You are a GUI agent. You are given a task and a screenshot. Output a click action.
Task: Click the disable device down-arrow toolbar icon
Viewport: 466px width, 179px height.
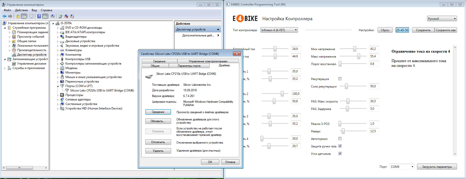(72, 16)
